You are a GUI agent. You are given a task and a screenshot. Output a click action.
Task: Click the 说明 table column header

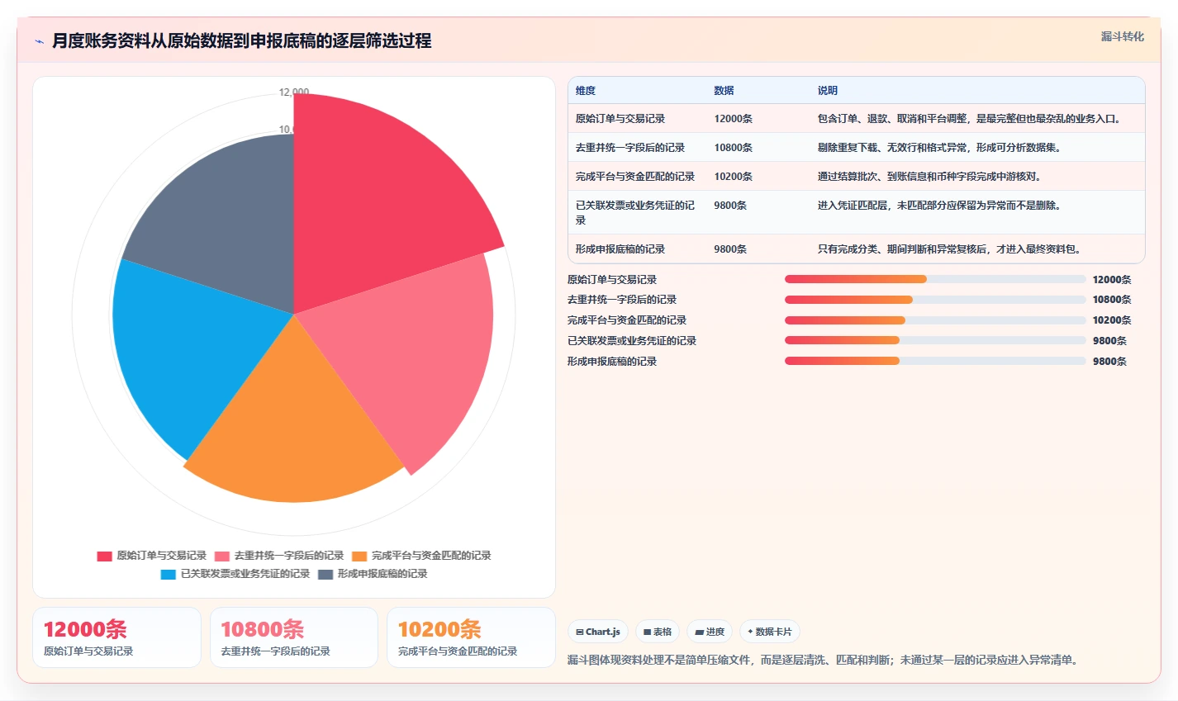[x=828, y=91]
